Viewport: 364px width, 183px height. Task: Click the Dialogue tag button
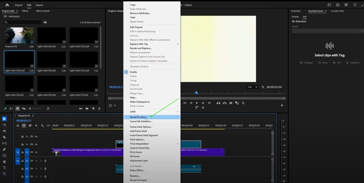click(x=306, y=63)
